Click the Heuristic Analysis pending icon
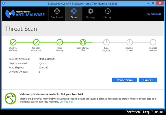166x115 pixels. pyautogui.click(x=153, y=42)
